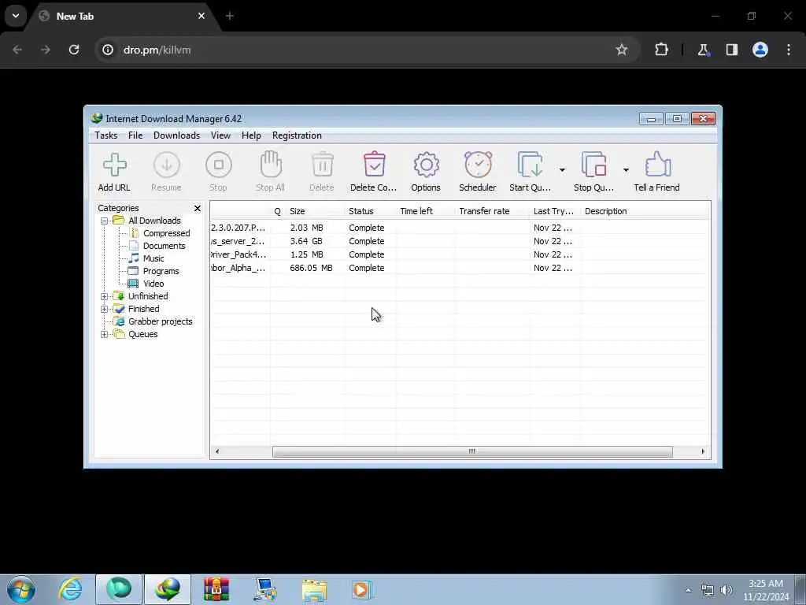
Task: Click the horizontal scrollbar thumb in list
Action: pos(472,451)
